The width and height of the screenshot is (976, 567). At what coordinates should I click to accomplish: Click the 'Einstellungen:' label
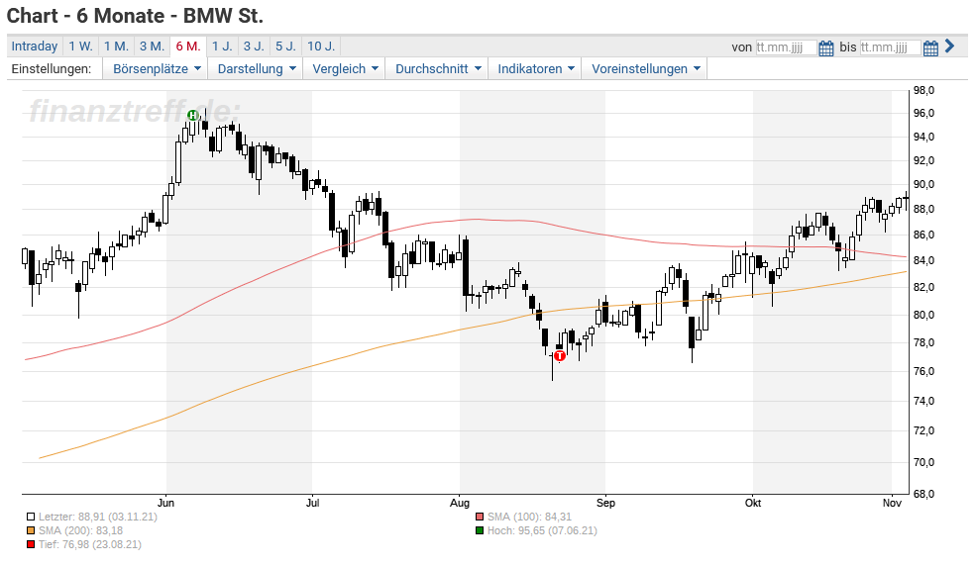click(x=52, y=69)
